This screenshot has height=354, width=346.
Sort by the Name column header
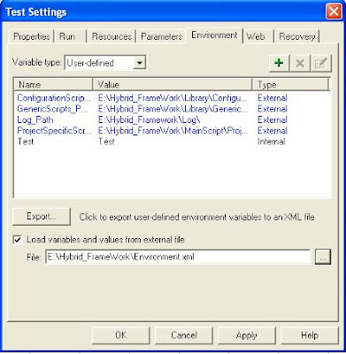53,85
